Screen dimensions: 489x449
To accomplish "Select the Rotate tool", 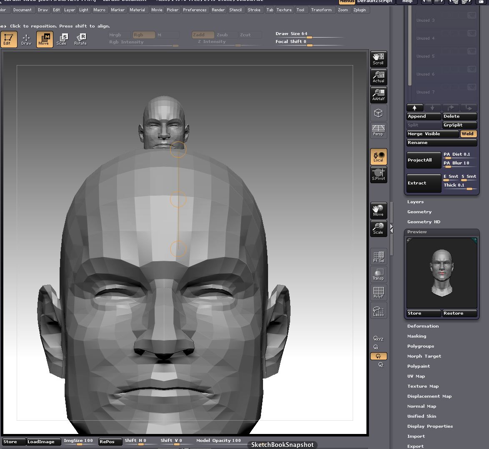I will 80,39.
